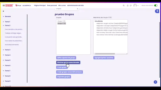This screenshot has height=90, width=161.
Task: Open Trabajo entrega segui... activity
Action: point(13,33)
